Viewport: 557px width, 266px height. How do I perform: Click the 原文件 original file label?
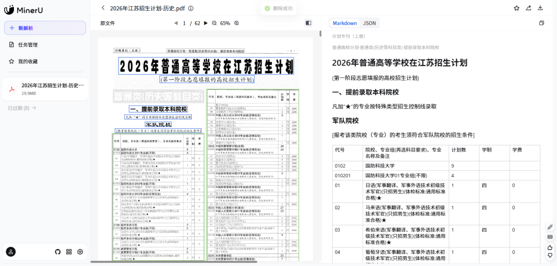pos(108,23)
